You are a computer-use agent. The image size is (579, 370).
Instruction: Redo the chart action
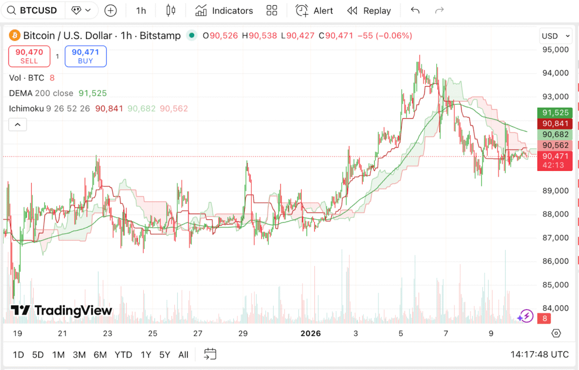pyautogui.click(x=439, y=11)
